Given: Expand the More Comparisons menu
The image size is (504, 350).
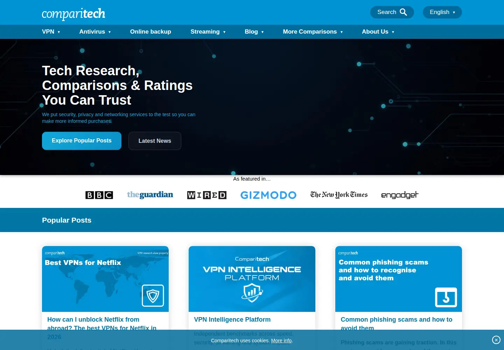Looking at the screenshot, I should [313, 32].
